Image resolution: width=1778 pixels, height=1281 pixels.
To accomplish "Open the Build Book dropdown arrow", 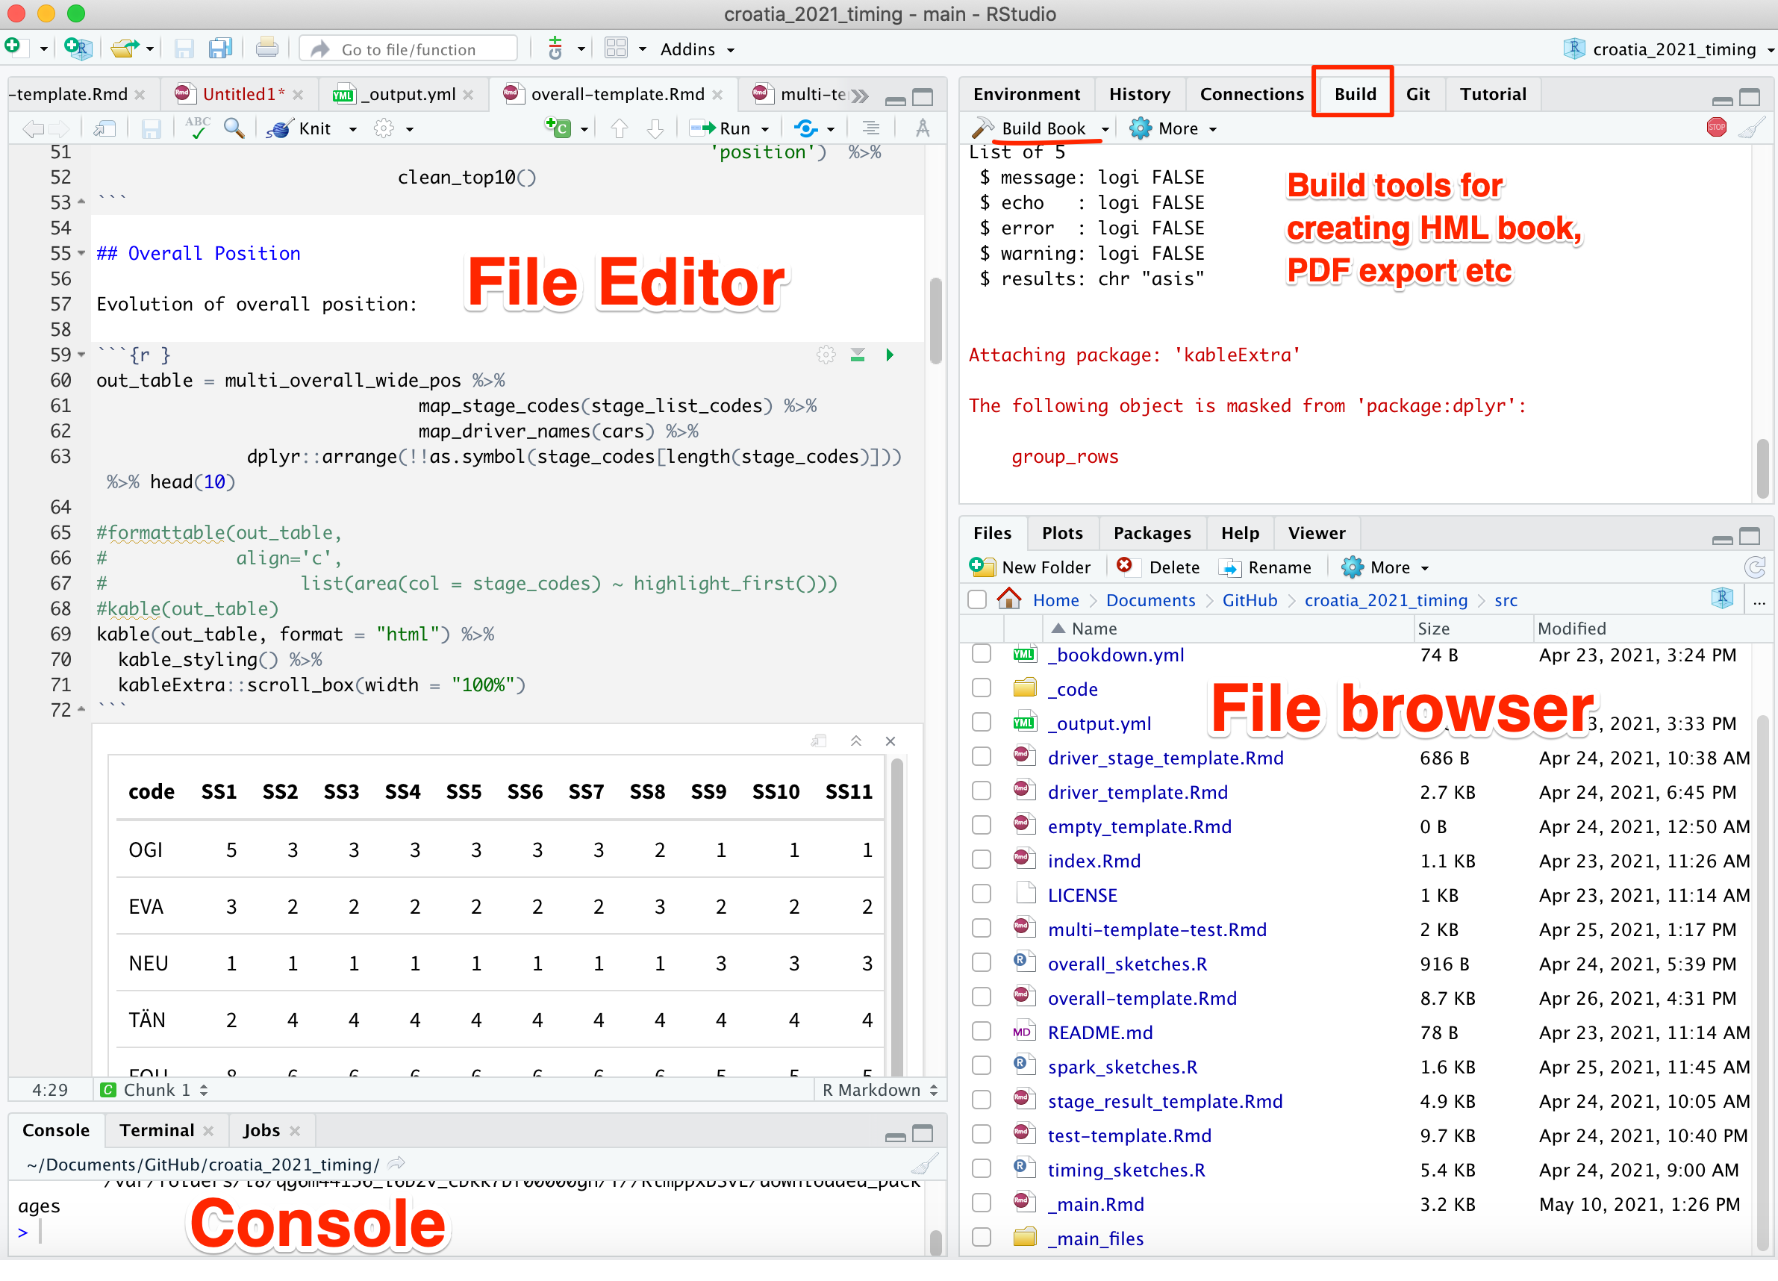I will click(x=1105, y=128).
